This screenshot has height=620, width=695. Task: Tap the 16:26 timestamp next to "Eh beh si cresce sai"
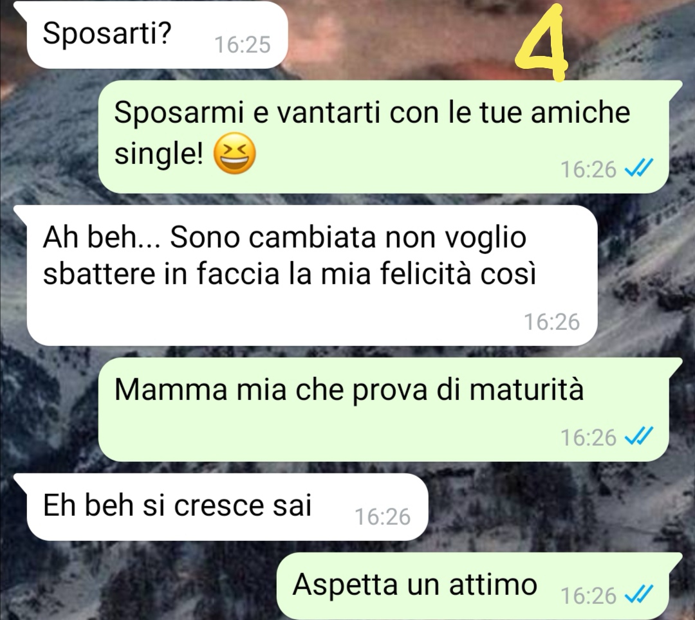(382, 517)
